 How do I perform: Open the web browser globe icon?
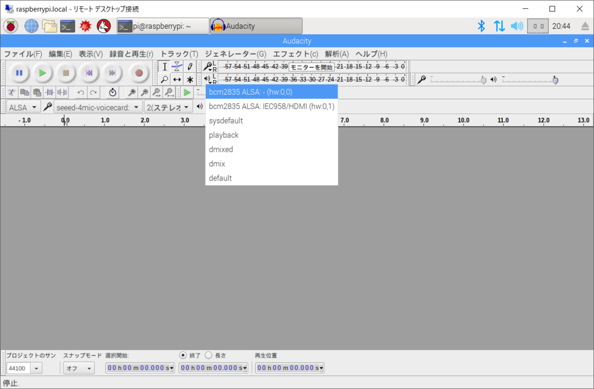tap(31, 26)
